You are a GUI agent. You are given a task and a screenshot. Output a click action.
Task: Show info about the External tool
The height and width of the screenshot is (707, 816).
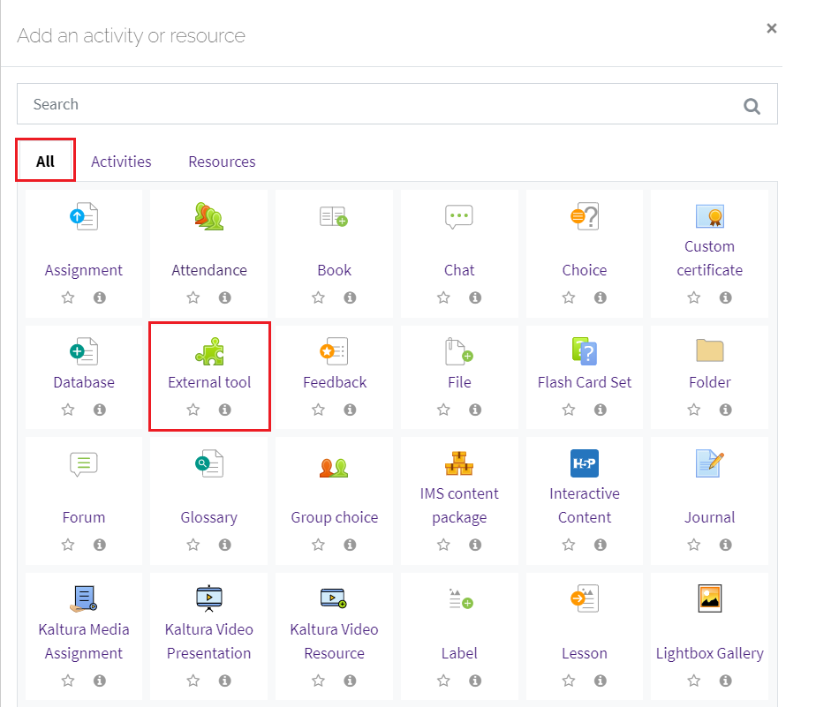pyautogui.click(x=225, y=410)
